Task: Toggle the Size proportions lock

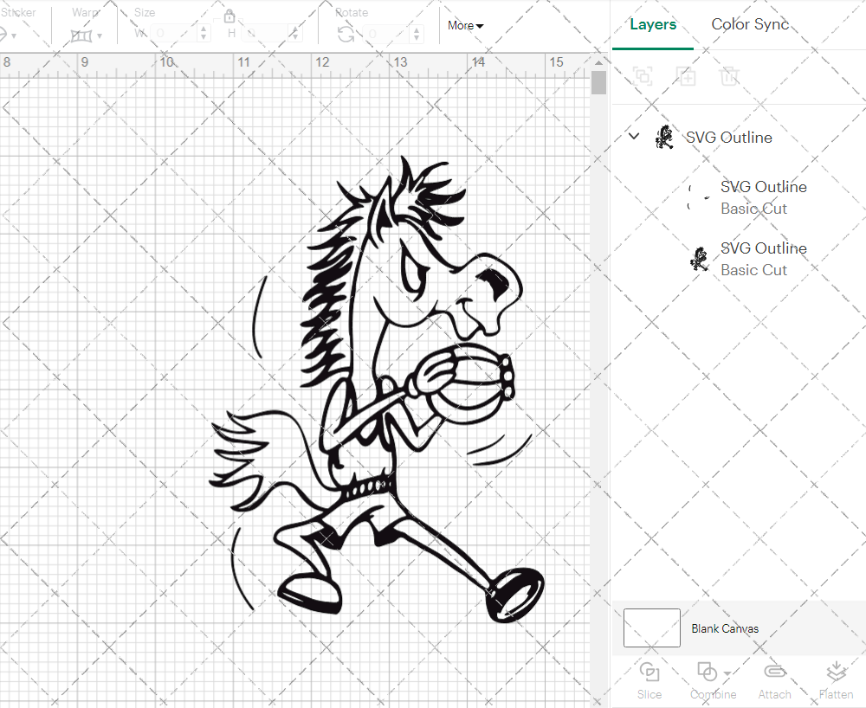Action: (x=229, y=16)
